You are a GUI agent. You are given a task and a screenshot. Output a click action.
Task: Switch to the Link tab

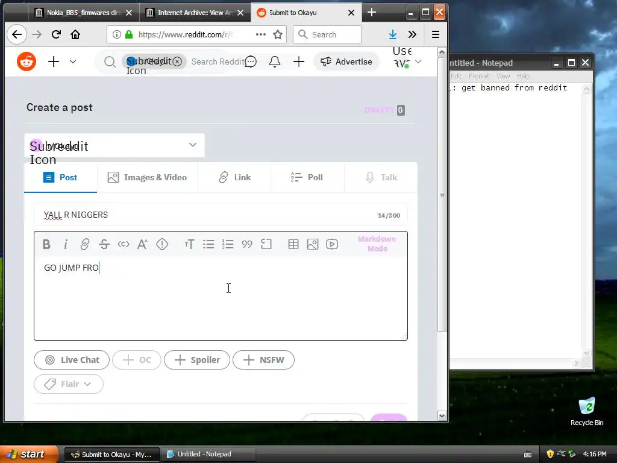(x=234, y=178)
